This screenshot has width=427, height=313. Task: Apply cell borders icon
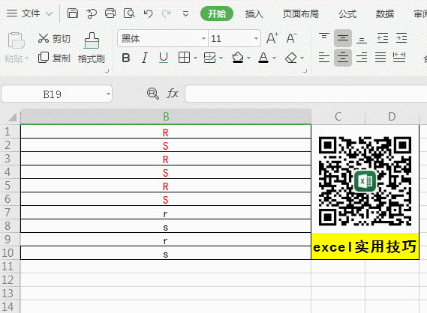(184, 58)
